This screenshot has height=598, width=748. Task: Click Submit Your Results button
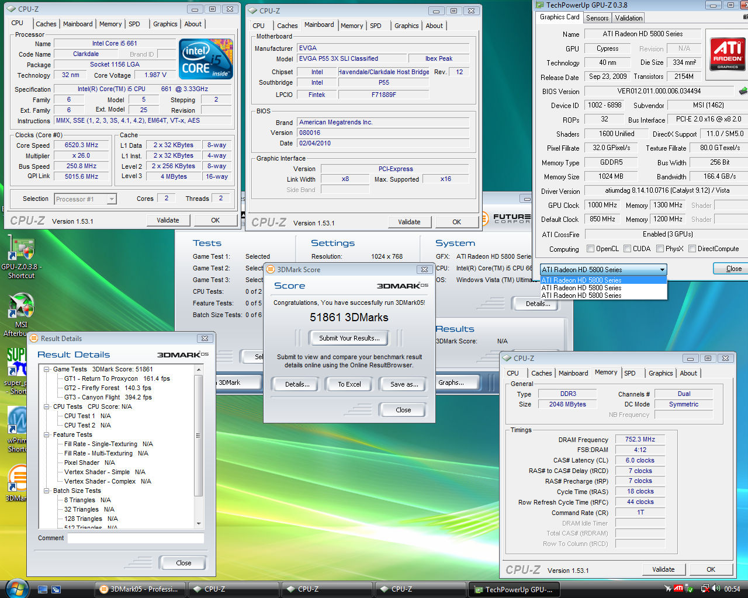349,338
